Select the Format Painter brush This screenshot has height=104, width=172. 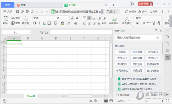[26, 18]
